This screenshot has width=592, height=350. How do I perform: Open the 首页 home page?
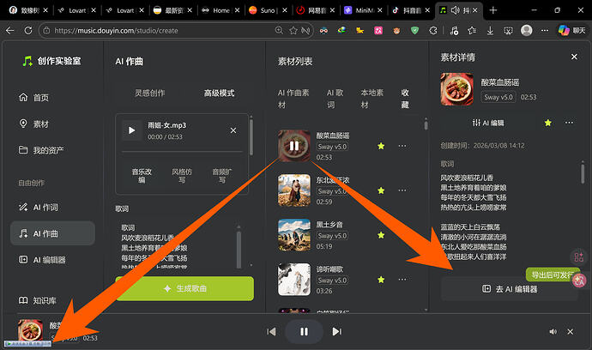pos(34,98)
